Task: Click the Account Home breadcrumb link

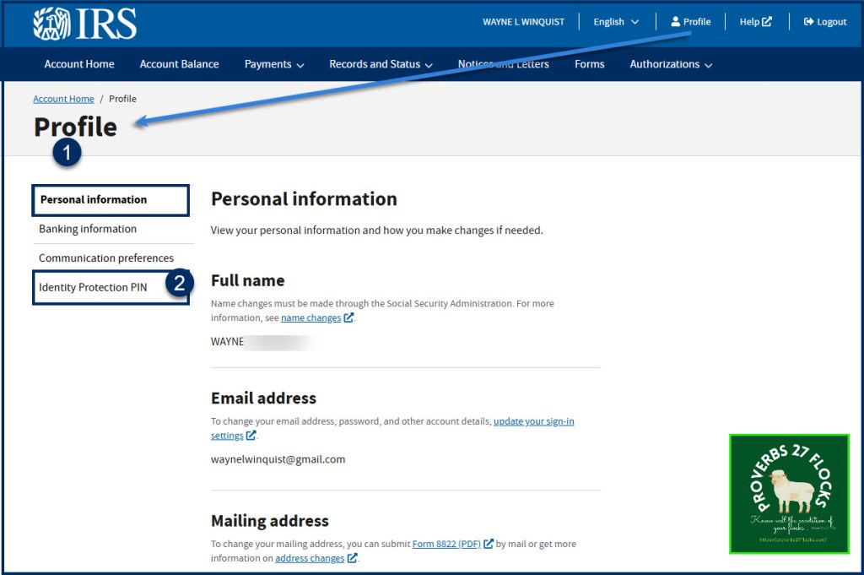Action: tap(63, 99)
